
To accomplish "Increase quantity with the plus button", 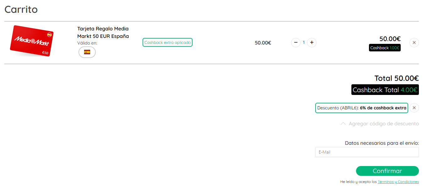I will (x=312, y=42).
